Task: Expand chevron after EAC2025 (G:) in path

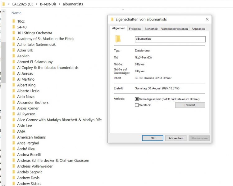Action: coord(37,4)
